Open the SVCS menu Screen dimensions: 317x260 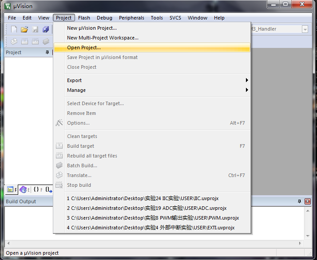[x=175, y=18]
